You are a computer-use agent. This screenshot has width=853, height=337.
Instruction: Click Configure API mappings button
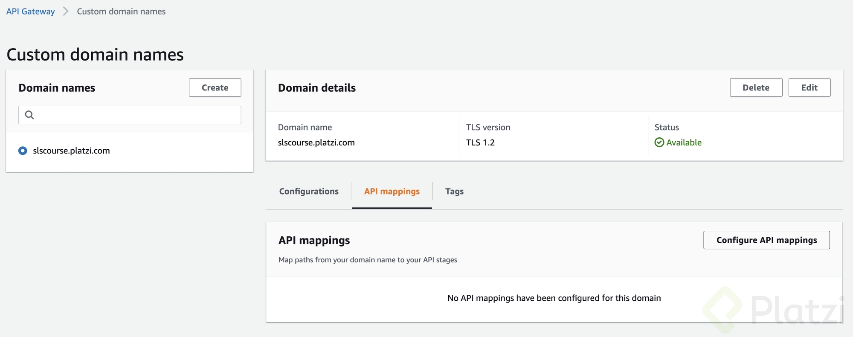tap(766, 240)
